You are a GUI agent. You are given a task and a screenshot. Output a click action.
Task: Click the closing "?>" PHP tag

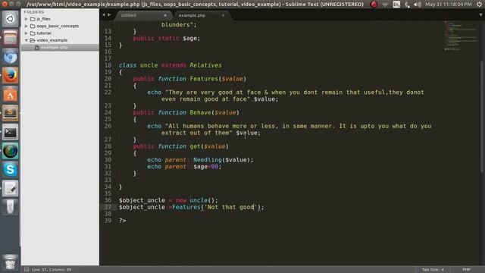(x=123, y=221)
